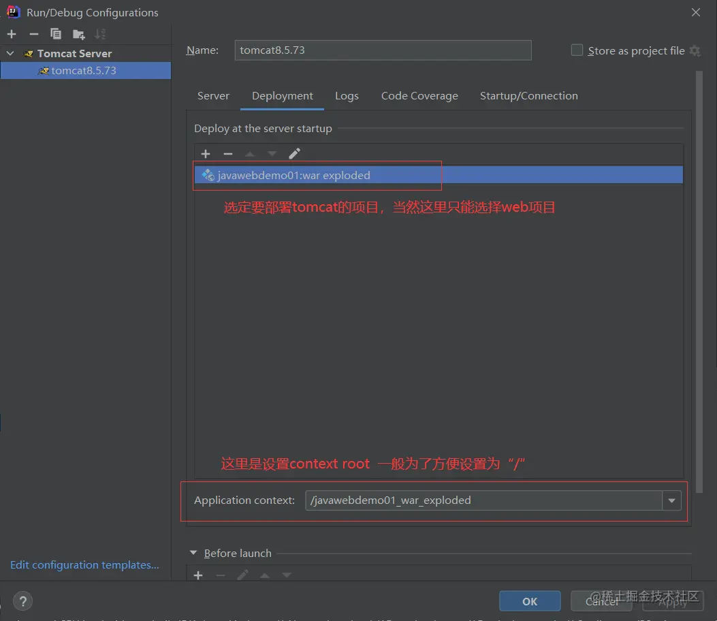The height and width of the screenshot is (621, 717).
Task: Move deployment artifact down
Action: (272, 154)
